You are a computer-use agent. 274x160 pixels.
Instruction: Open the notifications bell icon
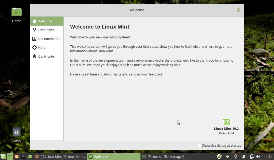click(x=243, y=157)
